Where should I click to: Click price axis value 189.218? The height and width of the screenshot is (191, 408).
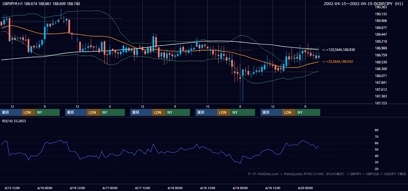[381, 41]
